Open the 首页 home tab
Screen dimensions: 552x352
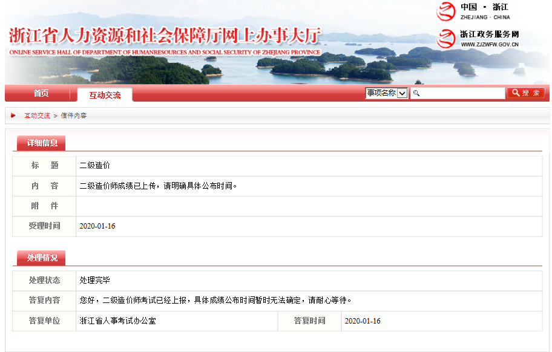coord(41,94)
